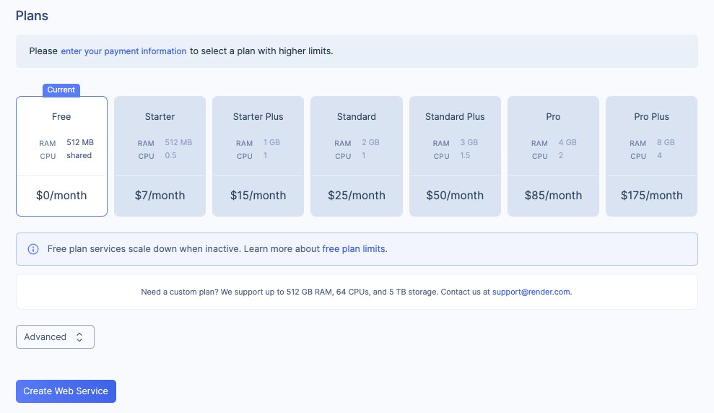Expand the Advanced settings section
This screenshot has width=714, height=413.
point(55,337)
